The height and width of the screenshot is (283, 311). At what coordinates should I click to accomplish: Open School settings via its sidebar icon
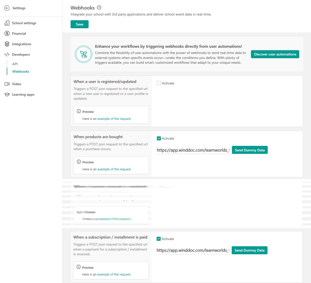(x=7, y=23)
